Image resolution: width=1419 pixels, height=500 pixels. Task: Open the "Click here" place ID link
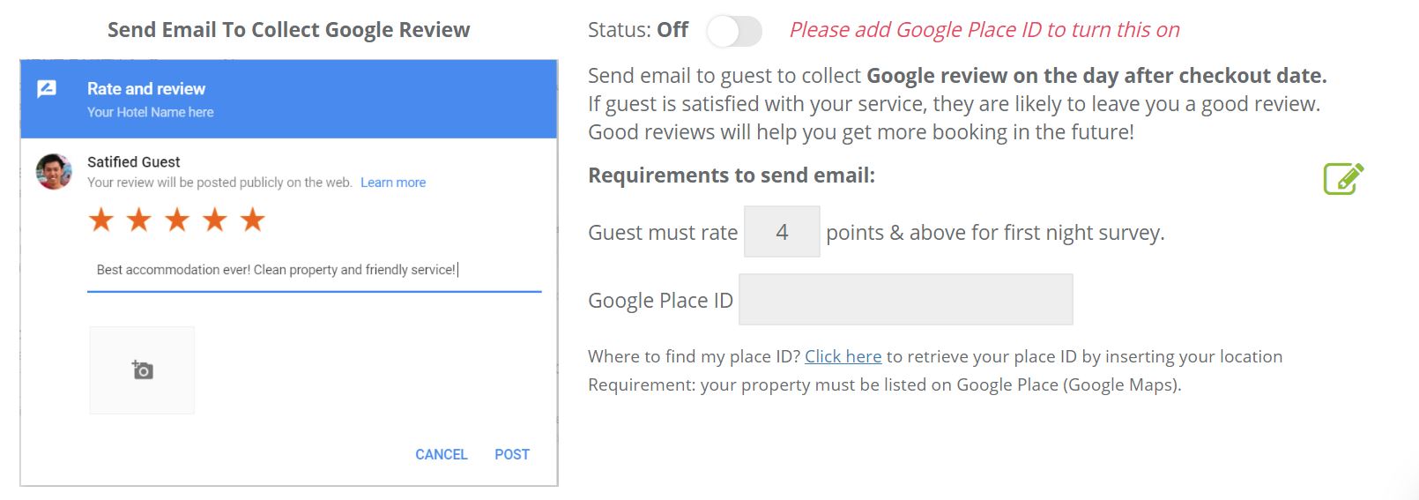[843, 356]
